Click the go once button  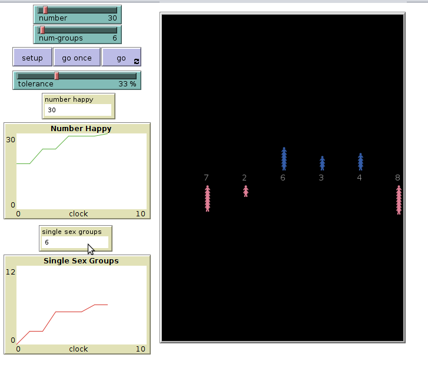tap(77, 58)
